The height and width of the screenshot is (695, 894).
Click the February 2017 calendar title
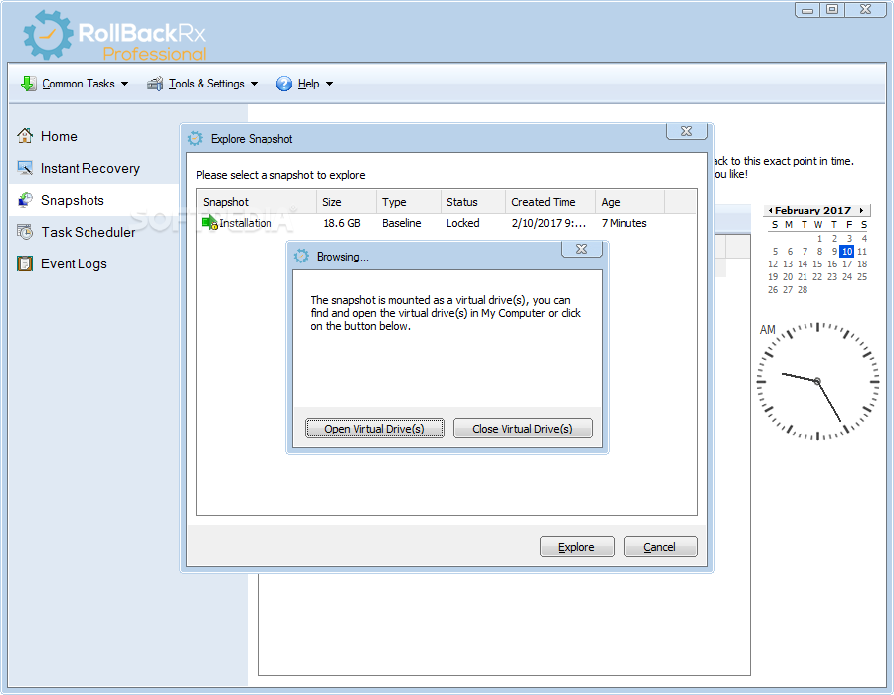812,211
